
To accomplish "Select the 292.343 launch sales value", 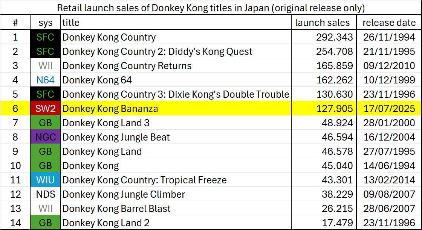I will point(324,37).
